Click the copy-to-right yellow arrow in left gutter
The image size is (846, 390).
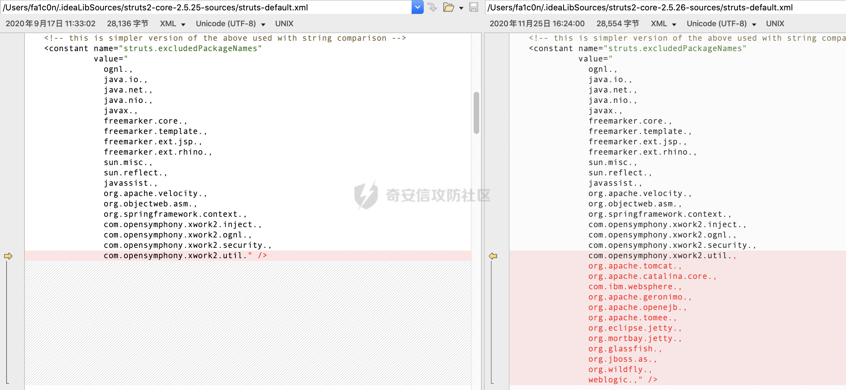click(8, 256)
